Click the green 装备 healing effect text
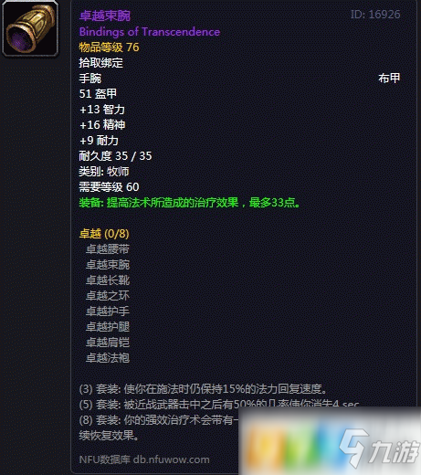The height and width of the screenshot is (475, 421). tap(190, 203)
